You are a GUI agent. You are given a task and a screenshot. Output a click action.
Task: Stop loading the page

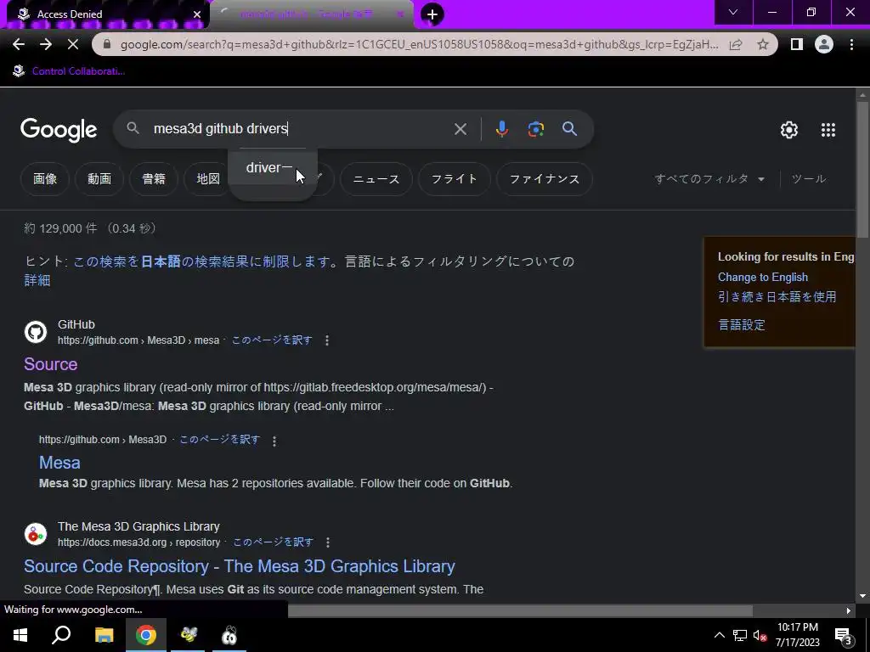[x=73, y=44]
